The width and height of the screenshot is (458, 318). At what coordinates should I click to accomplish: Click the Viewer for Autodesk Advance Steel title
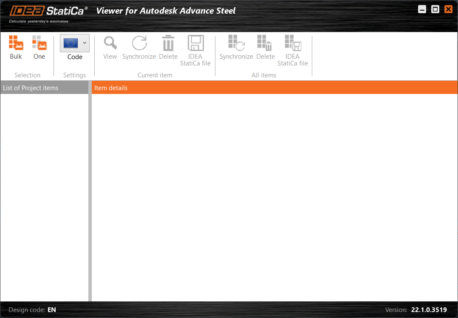pos(166,11)
